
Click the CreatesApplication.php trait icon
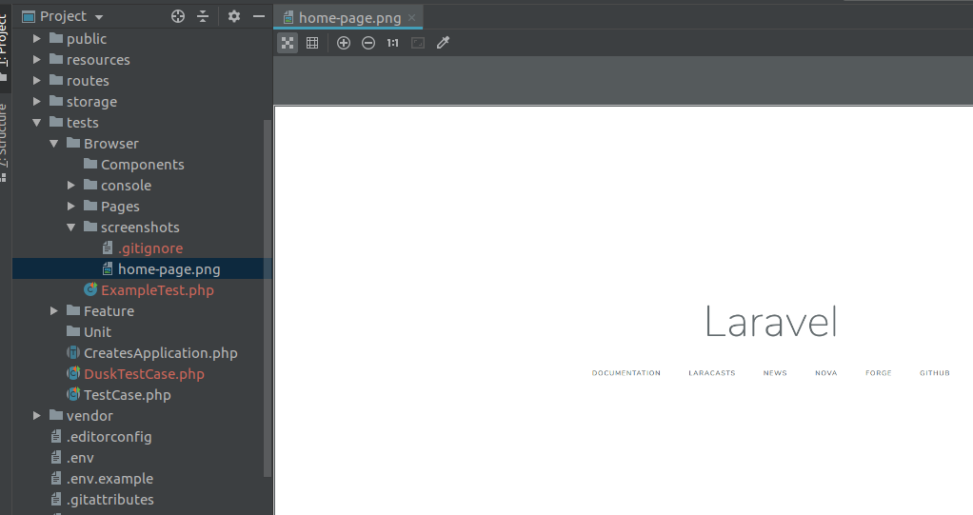(73, 352)
